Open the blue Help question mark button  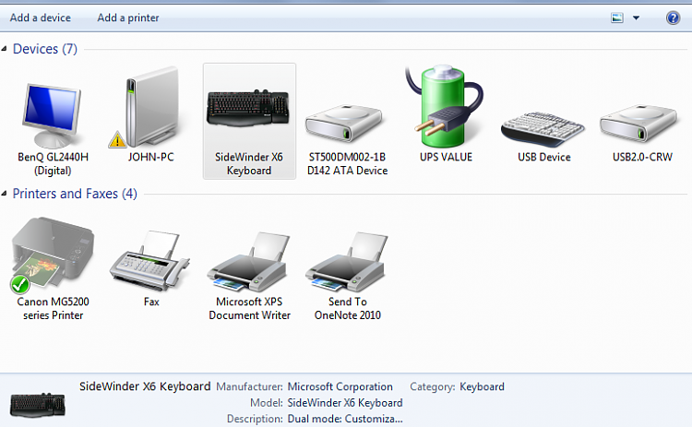tap(673, 18)
